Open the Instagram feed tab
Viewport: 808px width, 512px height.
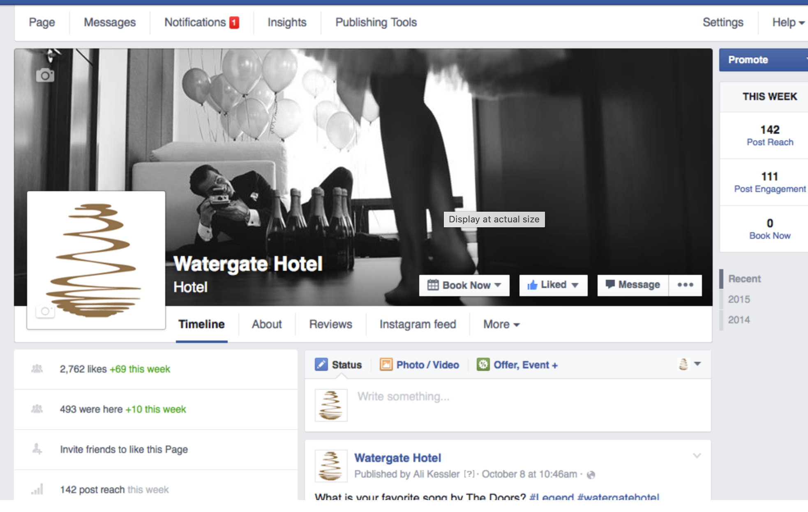click(x=418, y=324)
